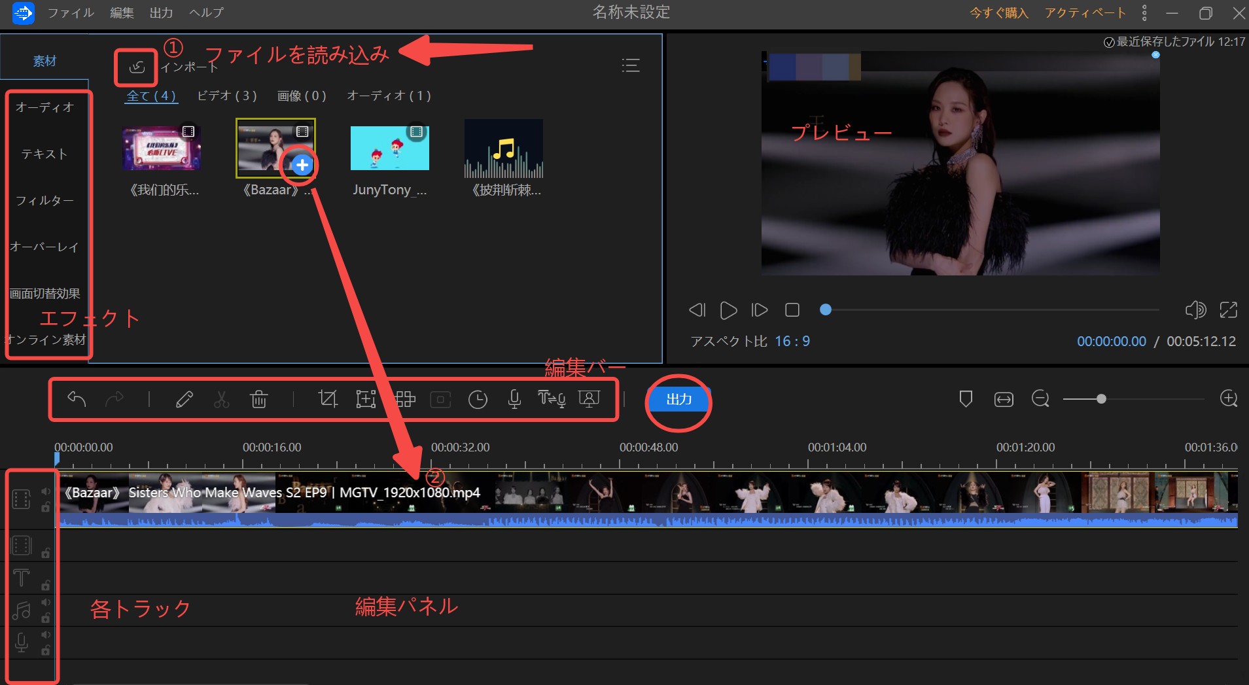Open the screen recording tool icon
The height and width of the screenshot is (685, 1249).
pyautogui.click(x=589, y=399)
